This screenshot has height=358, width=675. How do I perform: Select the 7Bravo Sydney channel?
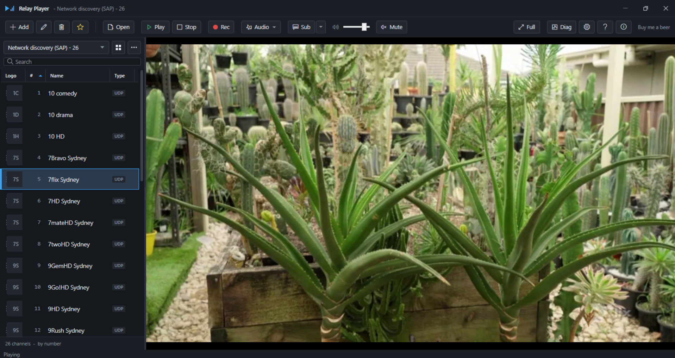(70, 158)
